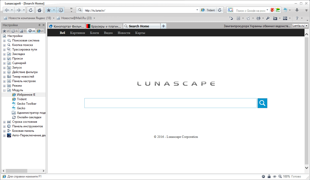
Task: Click the new window duplicate icon
Action: coord(248,18)
